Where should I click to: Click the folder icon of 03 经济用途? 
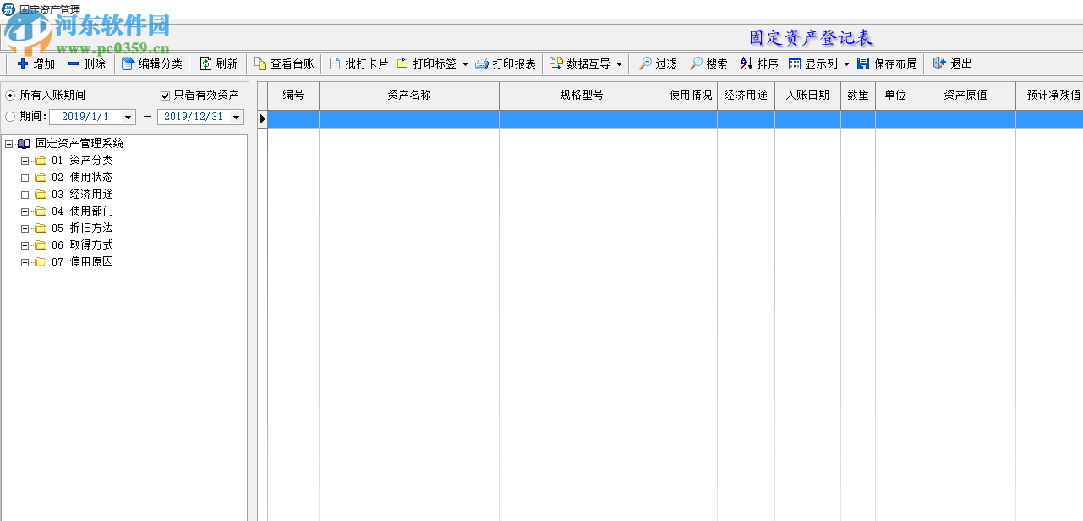click(41, 195)
